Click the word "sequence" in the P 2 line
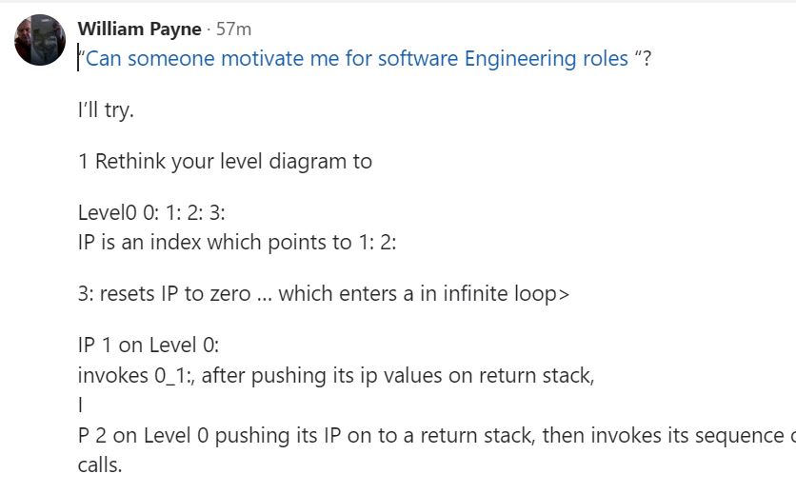Image resolution: width=796 pixels, height=494 pixels. [739, 436]
